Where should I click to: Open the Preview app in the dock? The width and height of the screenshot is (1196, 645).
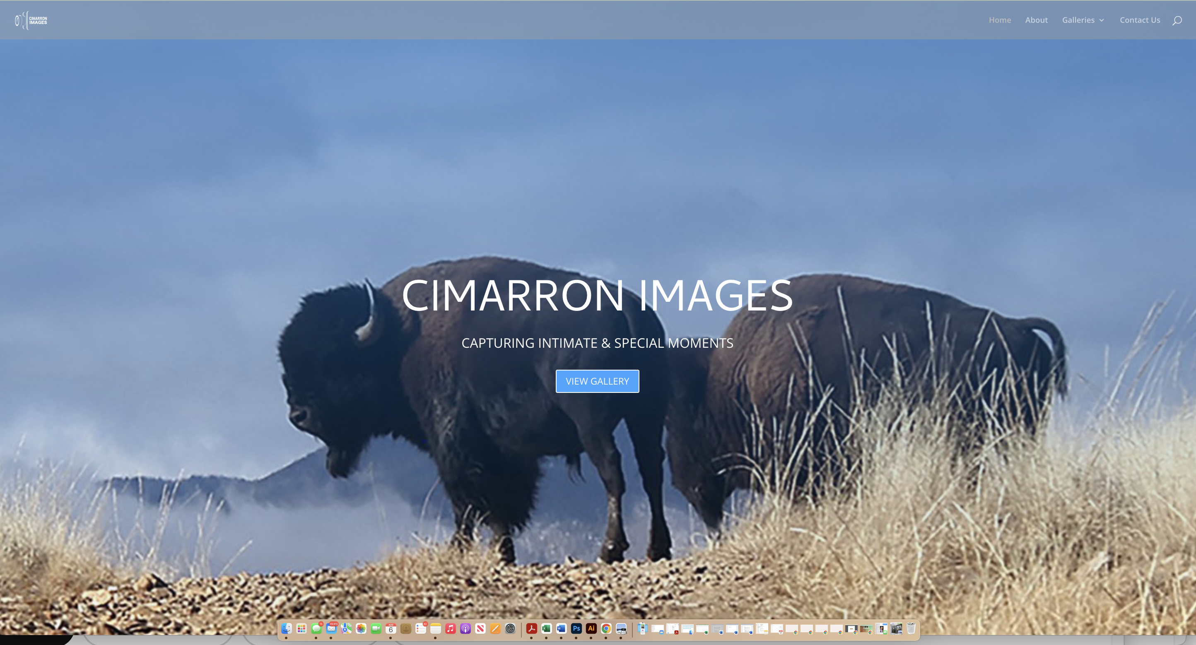pos(621,628)
